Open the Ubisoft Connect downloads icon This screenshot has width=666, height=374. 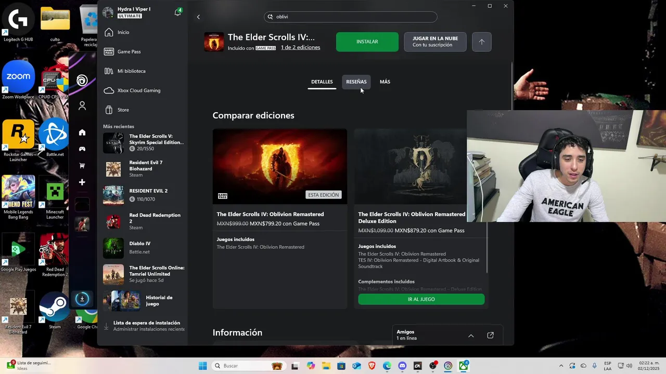82,299
